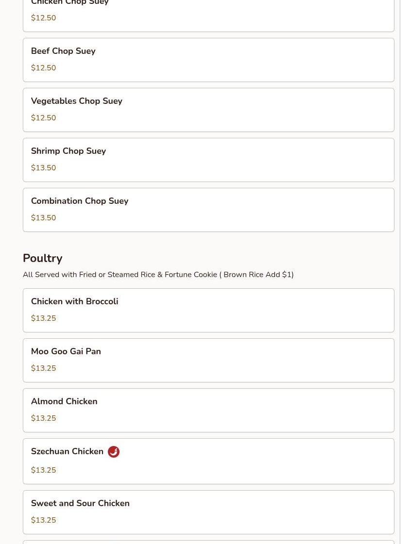Click the $12.50 price under Beef Chop Suey

(43, 67)
